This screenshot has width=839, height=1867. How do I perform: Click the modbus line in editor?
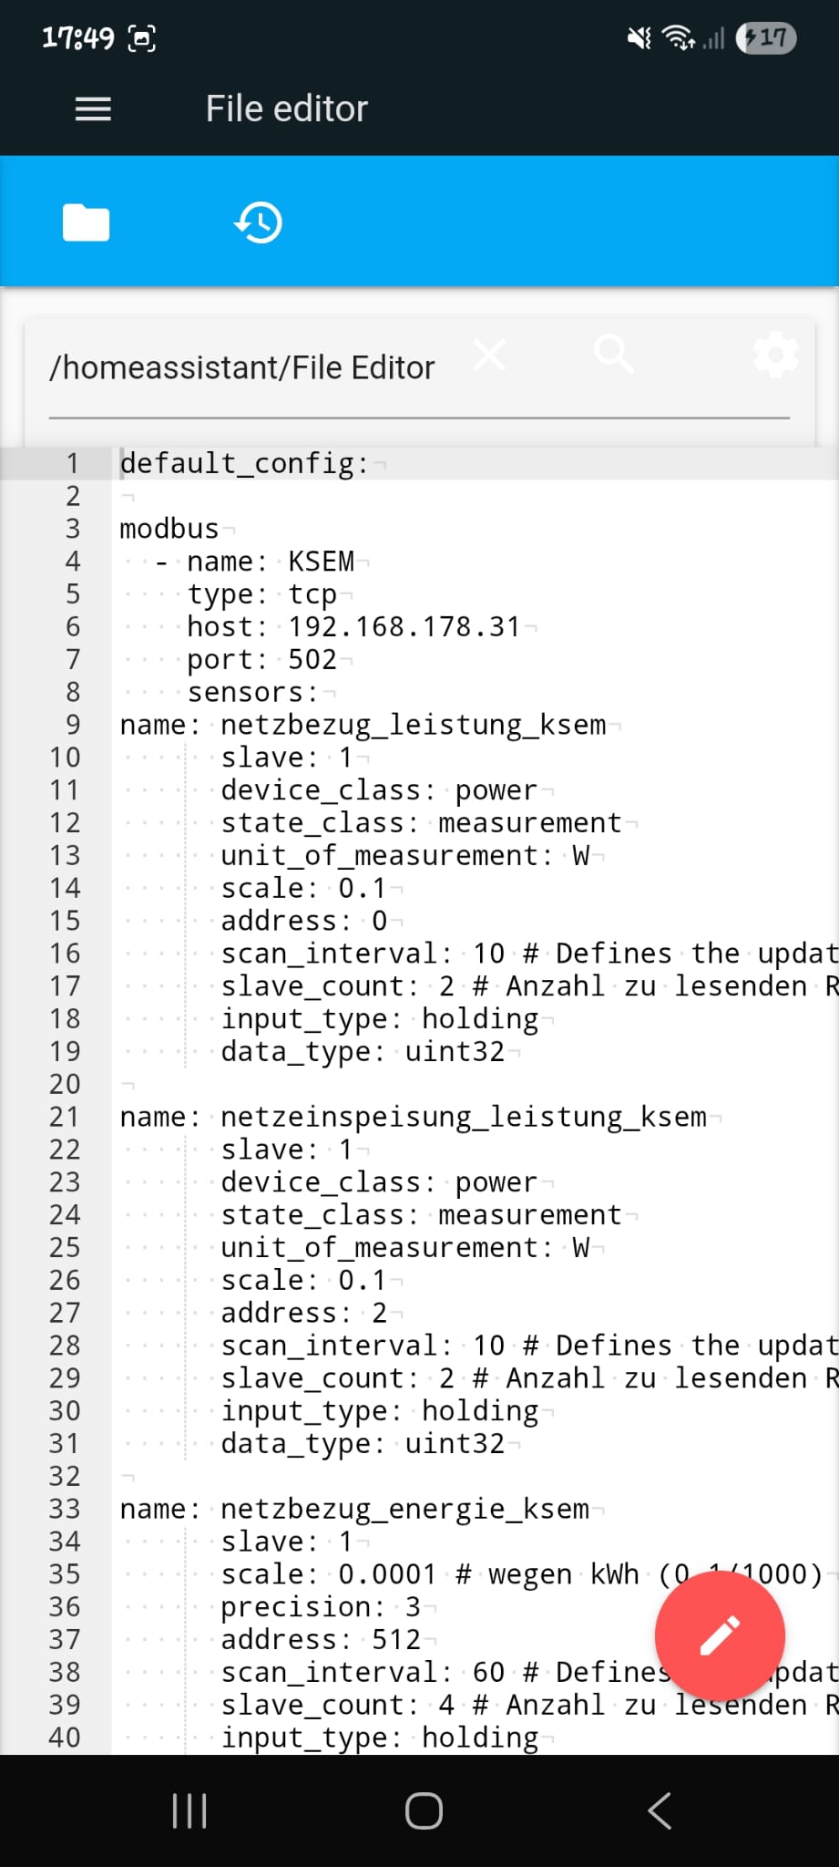click(x=169, y=529)
